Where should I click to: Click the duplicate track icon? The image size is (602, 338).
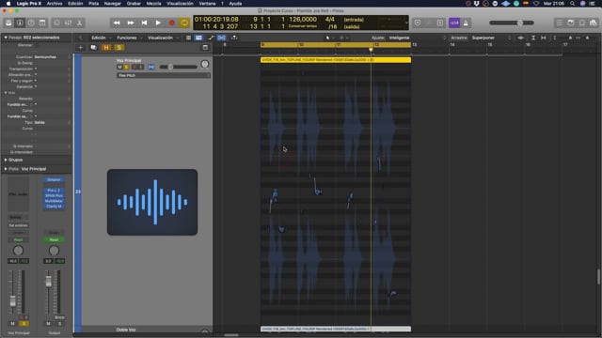tap(93, 48)
